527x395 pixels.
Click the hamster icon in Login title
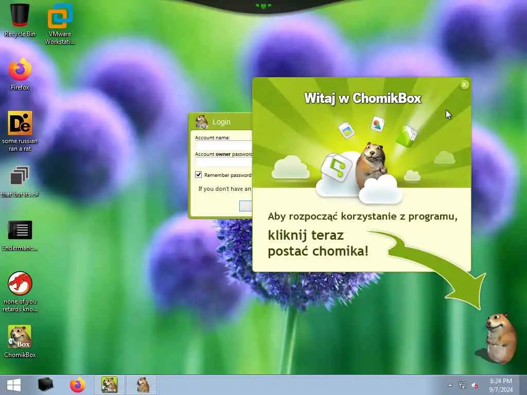(x=202, y=122)
